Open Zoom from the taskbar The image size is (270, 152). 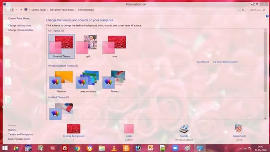175,148
